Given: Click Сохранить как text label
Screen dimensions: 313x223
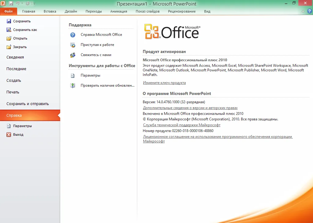Looking at the screenshot, I should click(25, 30).
